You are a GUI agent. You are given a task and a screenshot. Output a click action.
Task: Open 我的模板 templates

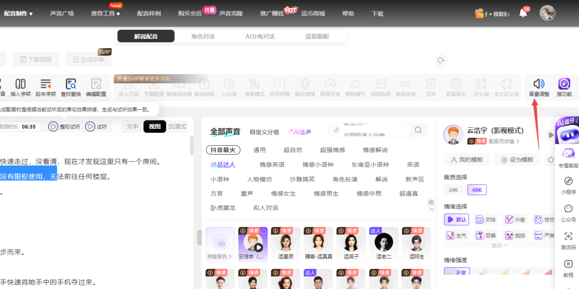click(467, 160)
